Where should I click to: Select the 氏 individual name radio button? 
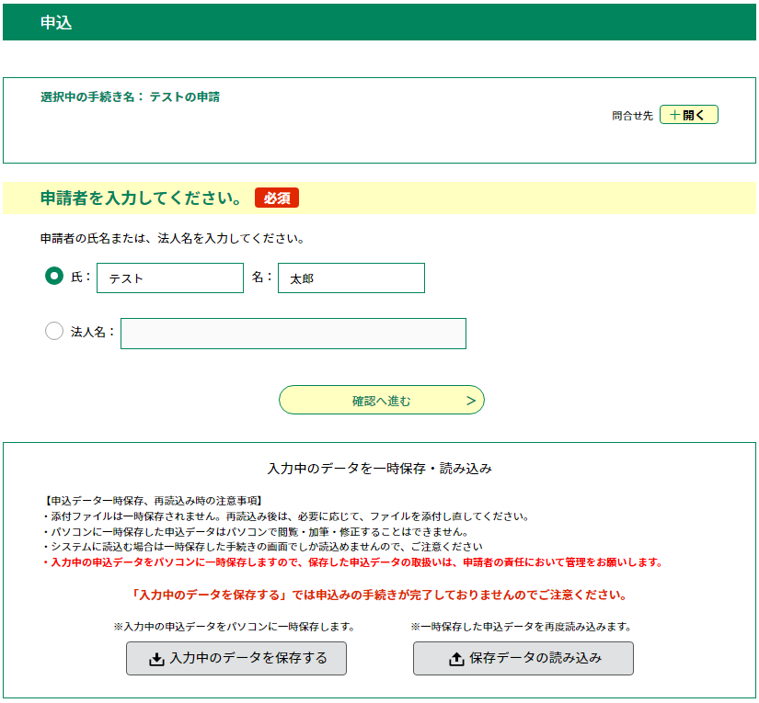click(54, 277)
